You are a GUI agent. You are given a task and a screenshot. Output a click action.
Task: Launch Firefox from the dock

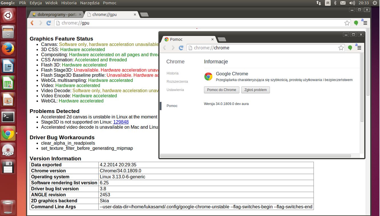pos(8,49)
